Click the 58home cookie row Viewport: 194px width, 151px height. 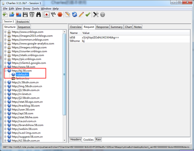click(x=129, y=41)
